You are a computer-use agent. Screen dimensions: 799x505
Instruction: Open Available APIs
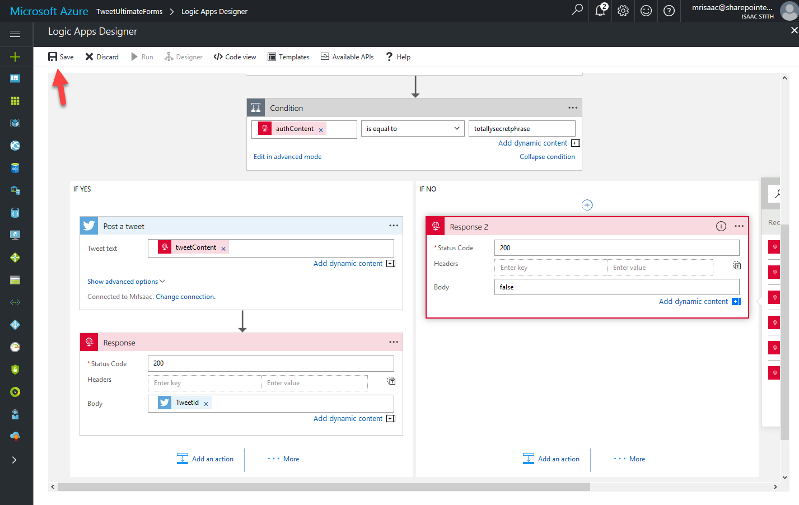(347, 57)
